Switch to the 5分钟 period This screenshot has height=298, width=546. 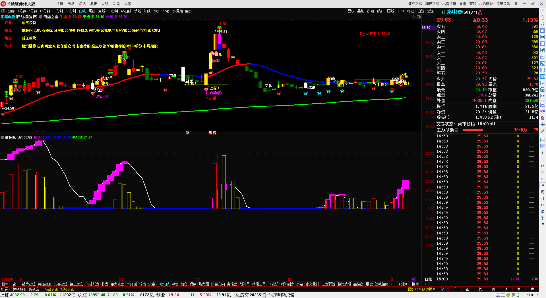point(33,11)
